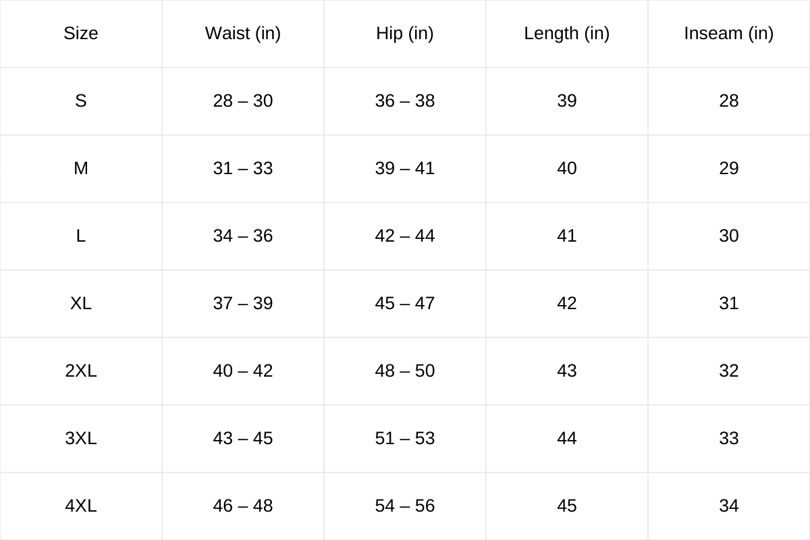Select the XL size cell
Image resolution: width=810 pixels, height=540 pixels.
81,303
